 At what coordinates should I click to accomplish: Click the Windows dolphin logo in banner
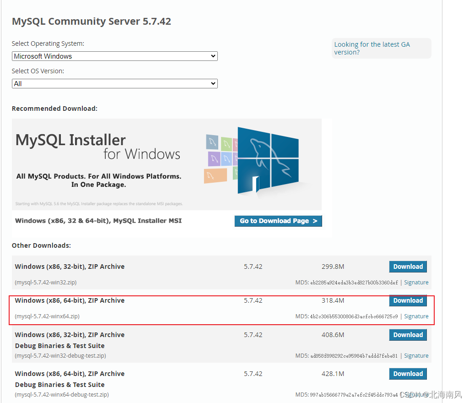pos(268,160)
